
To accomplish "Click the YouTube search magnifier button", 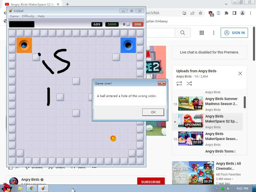I will [183, 33].
